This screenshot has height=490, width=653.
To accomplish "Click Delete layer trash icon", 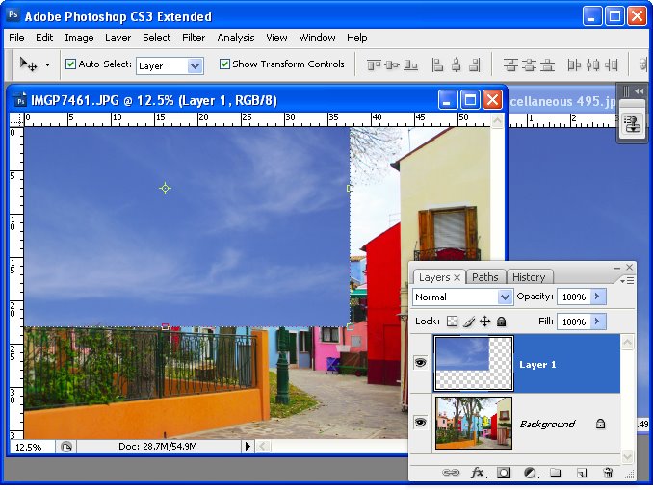I will point(608,473).
